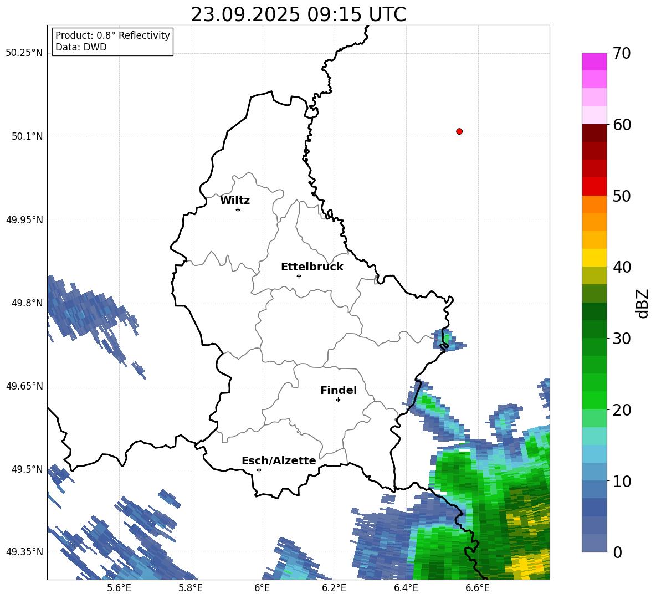Click the Findel station cross marker
Viewport: 656px width, 599px height.
(338, 400)
